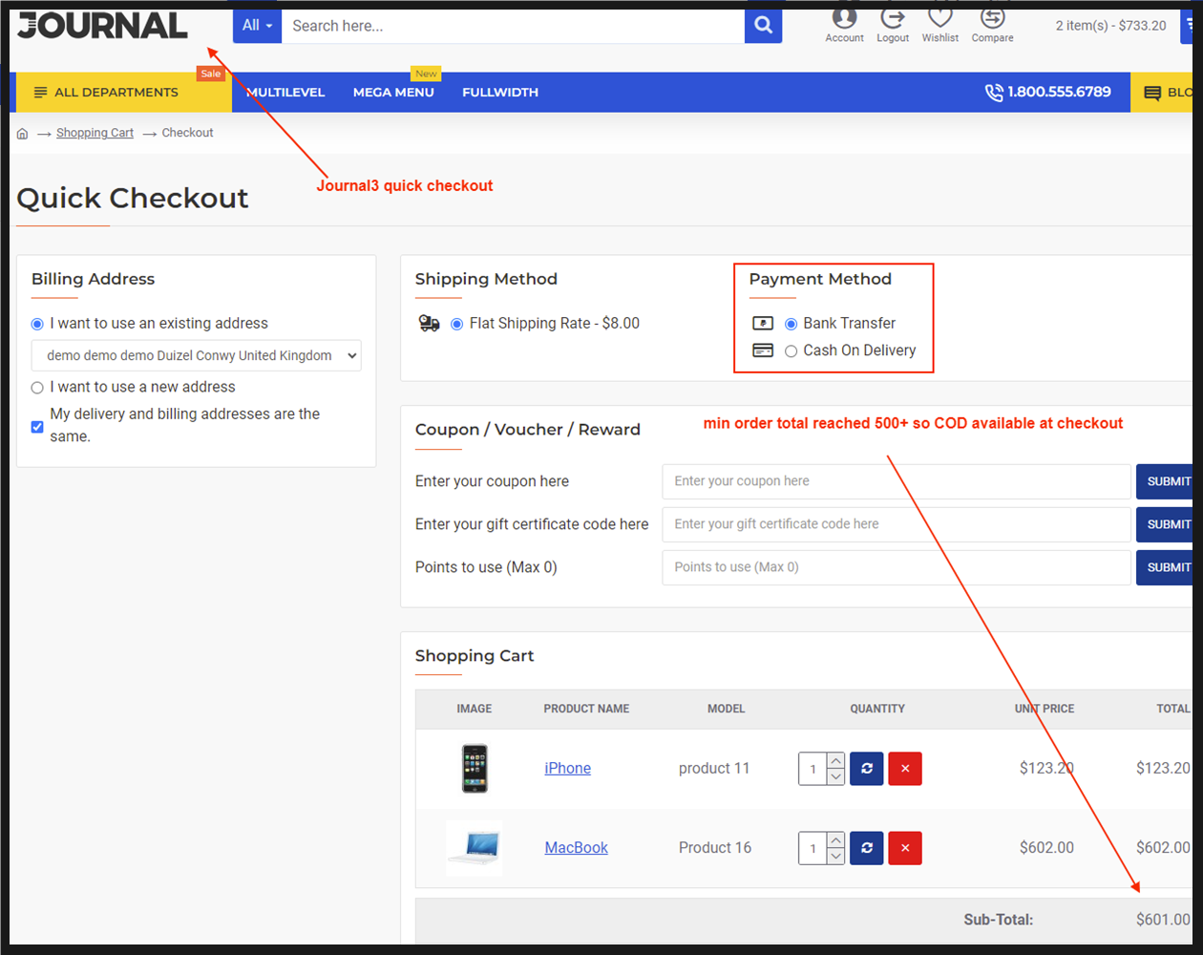The image size is (1203, 955).
Task: Click the home breadcrumb icon
Action: click(x=23, y=134)
